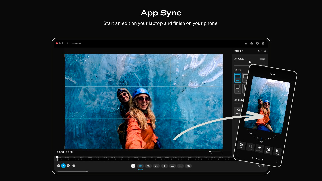322x181 pixels.
Task: Mute the speaker icon beside playback controls
Action: (x=74, y=166)
